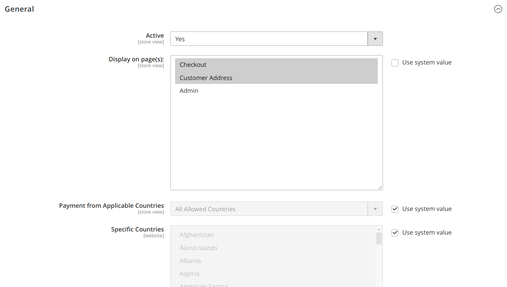The height and width of the screenshot is (287, 507).
Task: Uncheck Use system value for Specific Countries
Action: (x=395, y=233)
